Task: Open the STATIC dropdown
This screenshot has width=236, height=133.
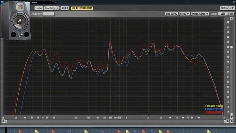Action: click(x=184, y=14)
